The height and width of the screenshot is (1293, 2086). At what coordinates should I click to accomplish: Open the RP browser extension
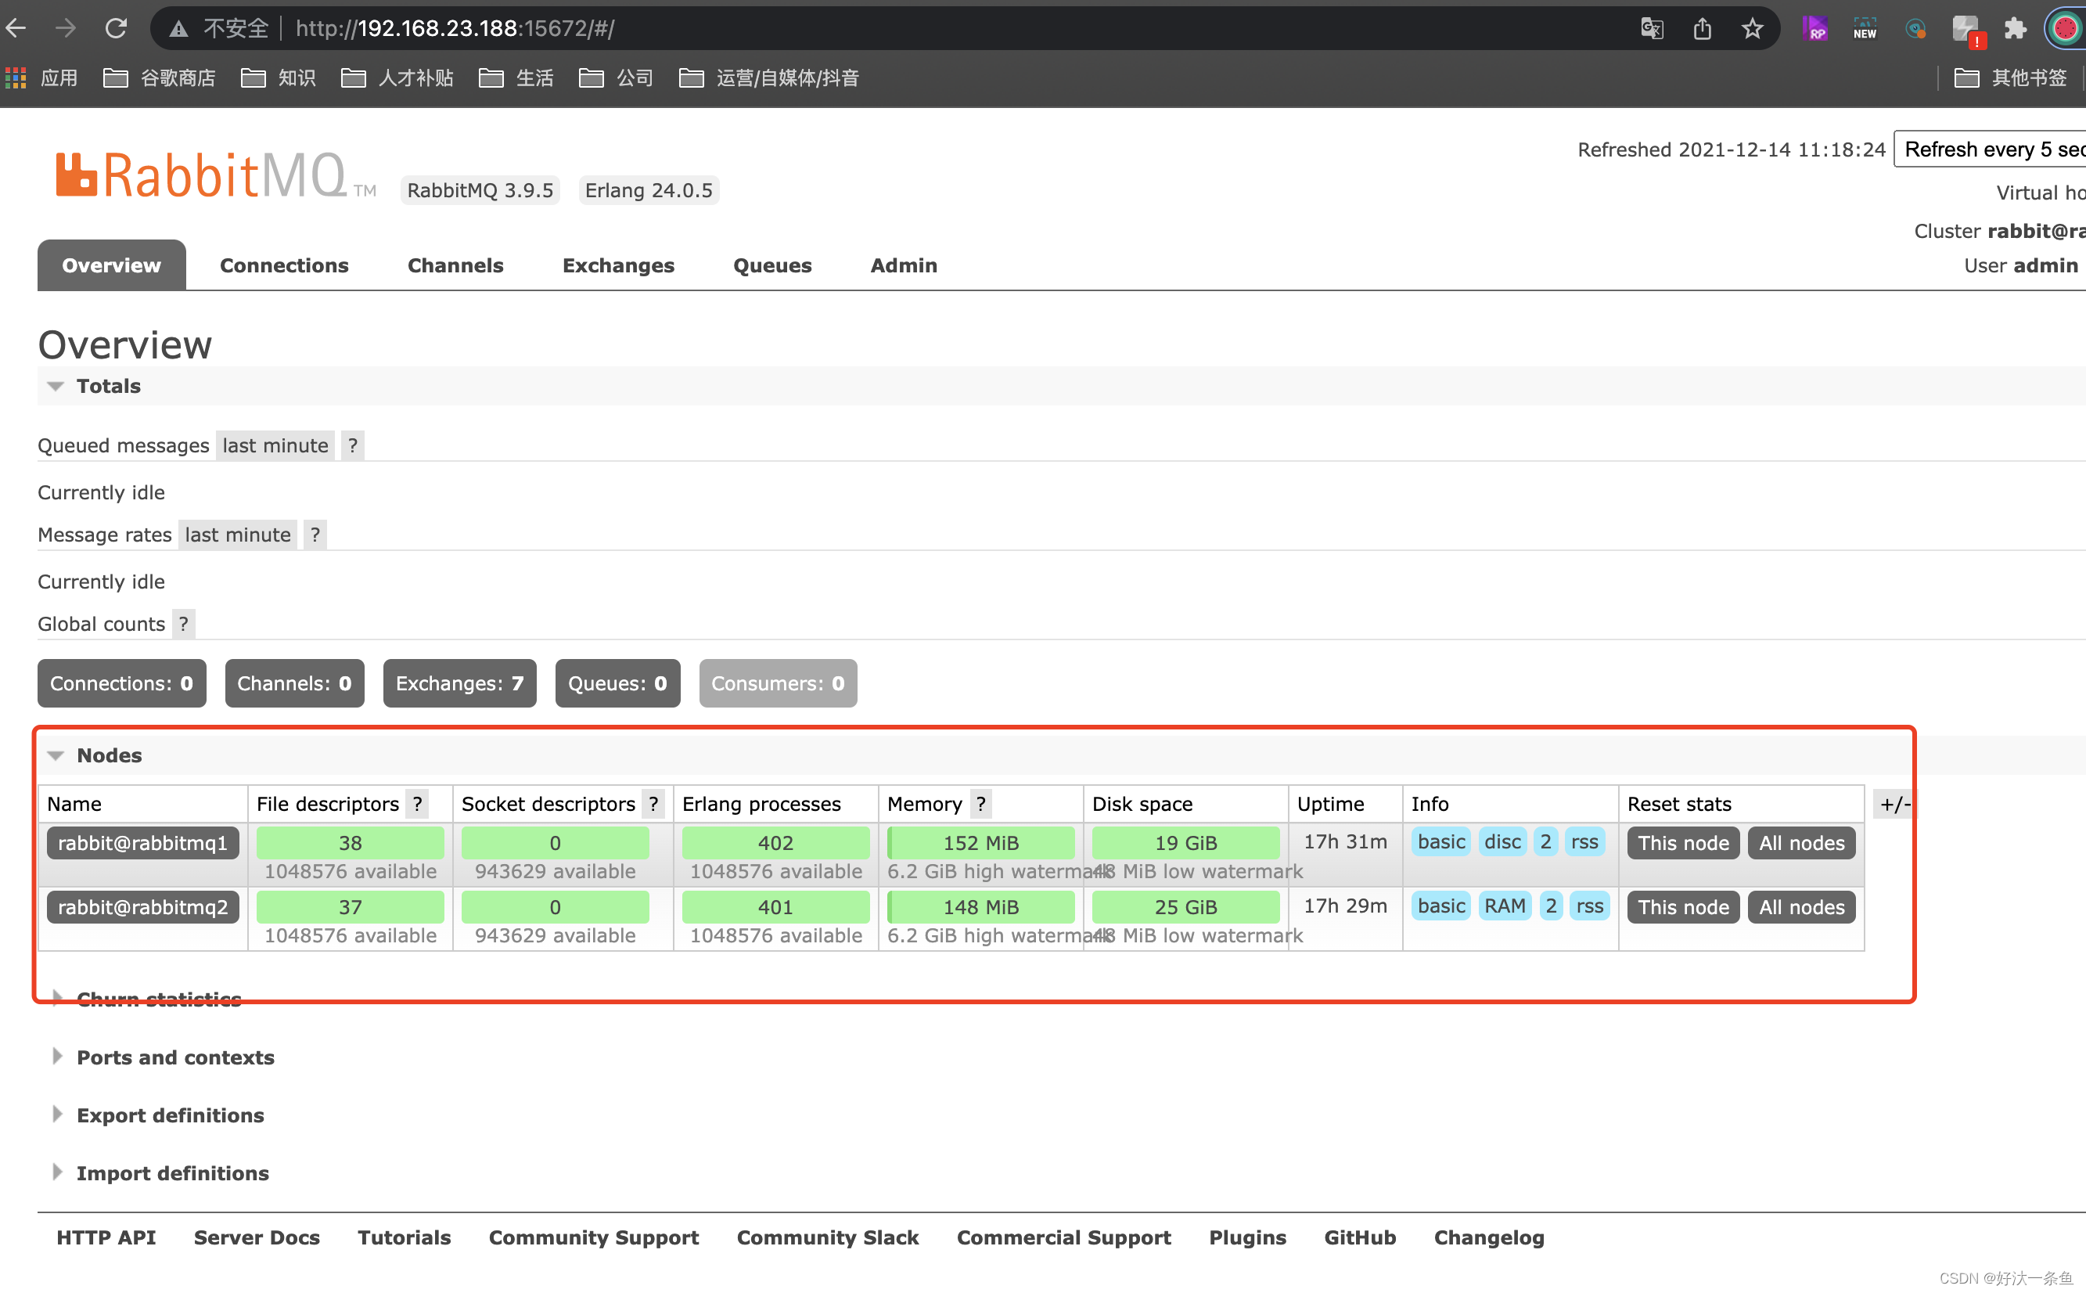[1815, 29]
